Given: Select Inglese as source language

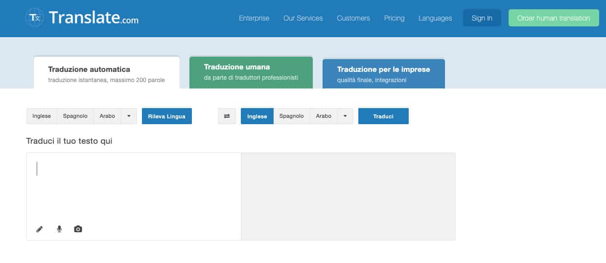Looking at the screenshot, I should [42, 116].
